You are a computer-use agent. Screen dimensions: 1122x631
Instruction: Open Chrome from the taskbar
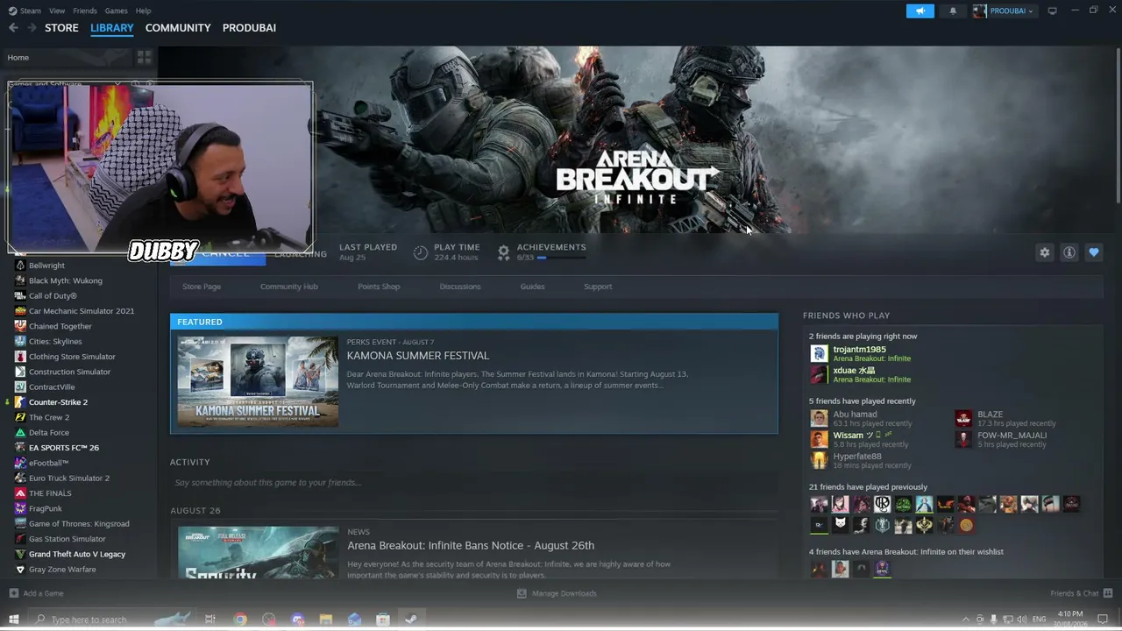[x=240, y=620]
